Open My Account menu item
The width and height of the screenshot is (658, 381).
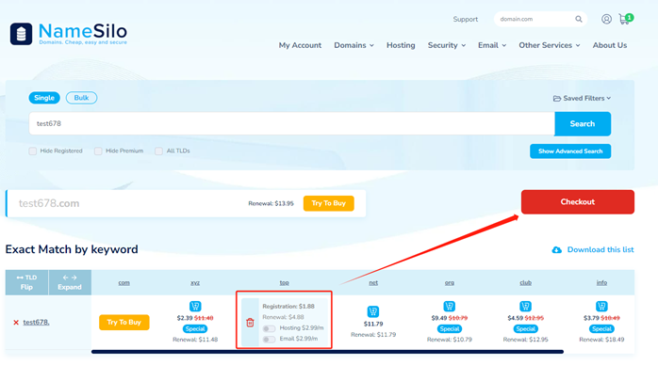[300, 45]
